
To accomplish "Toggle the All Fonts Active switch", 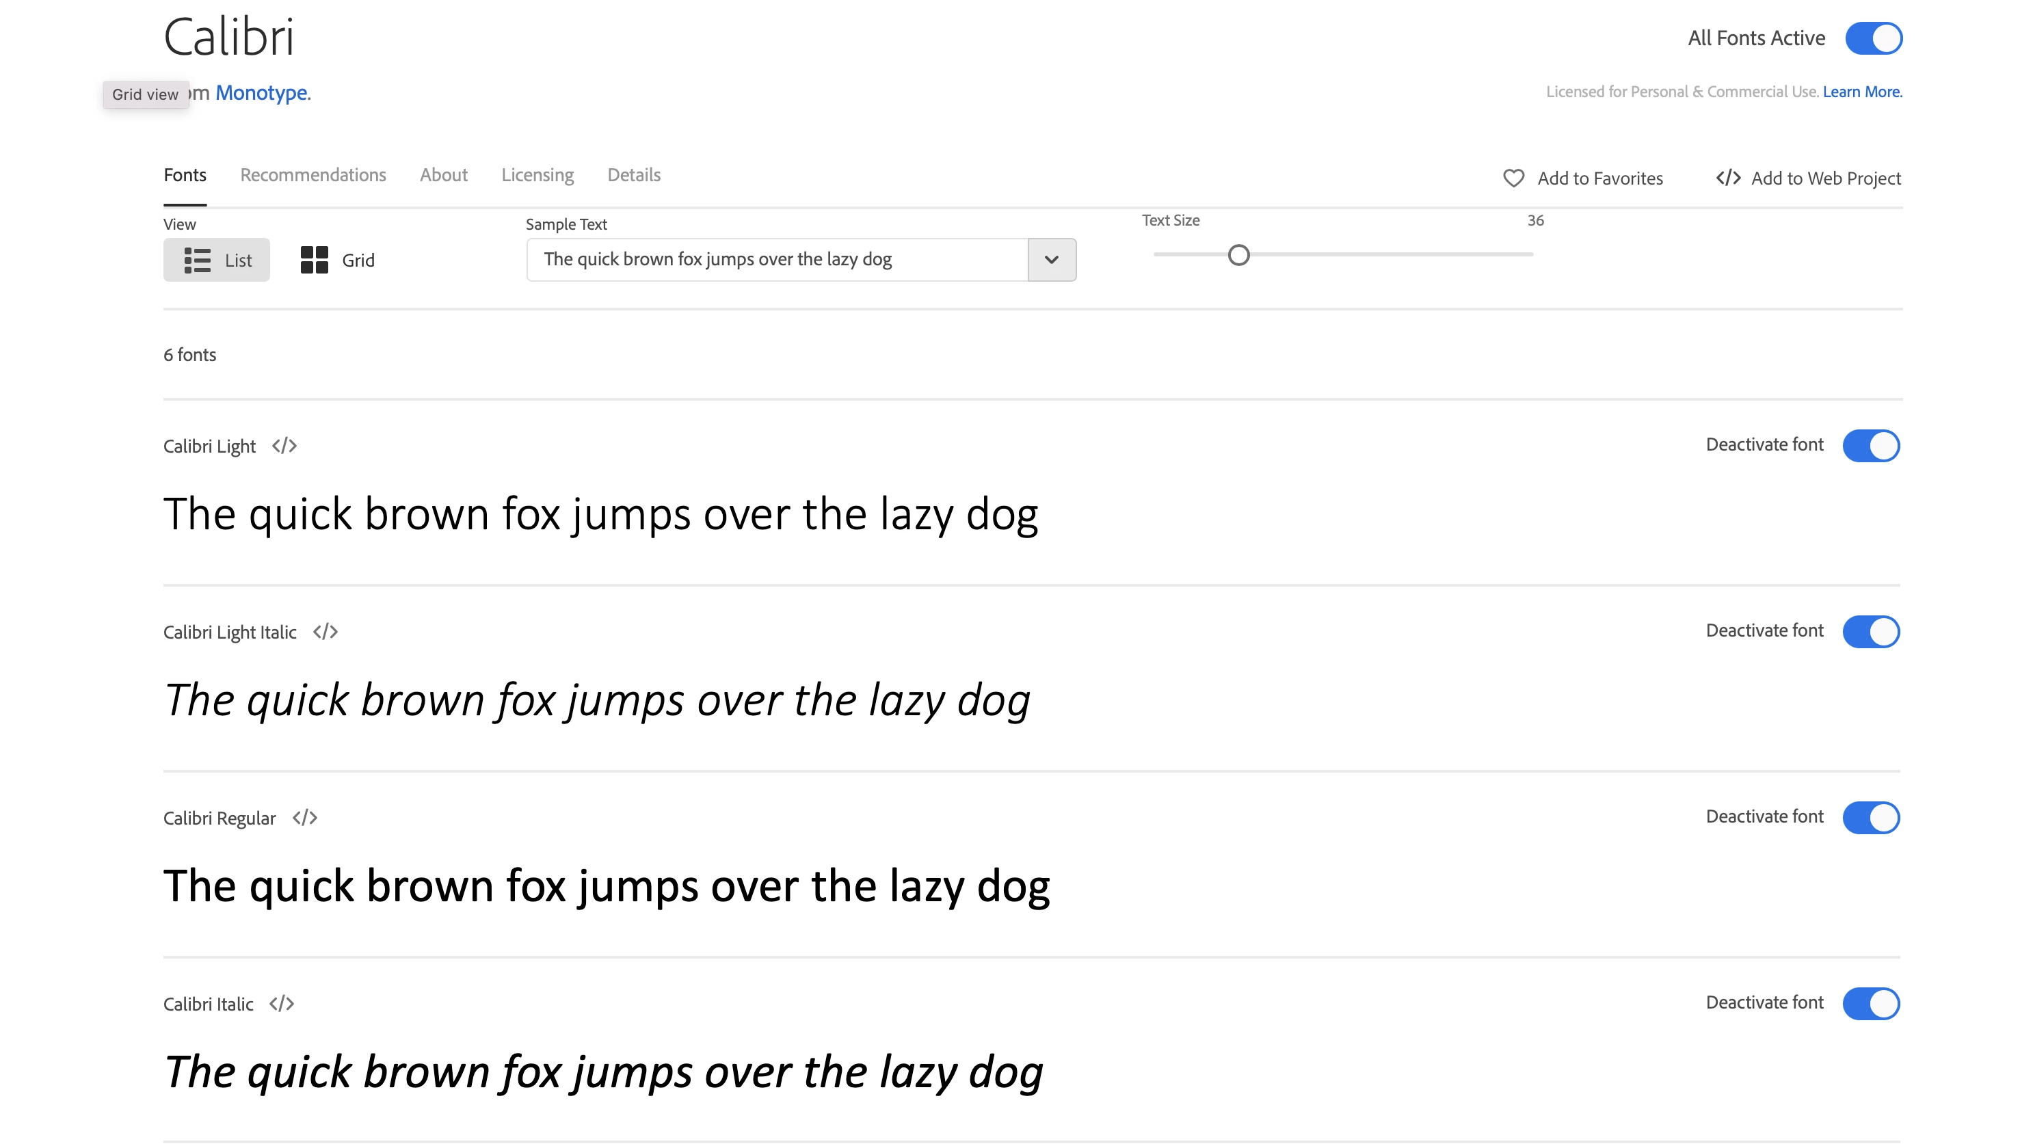I will tap(1873, 38).
